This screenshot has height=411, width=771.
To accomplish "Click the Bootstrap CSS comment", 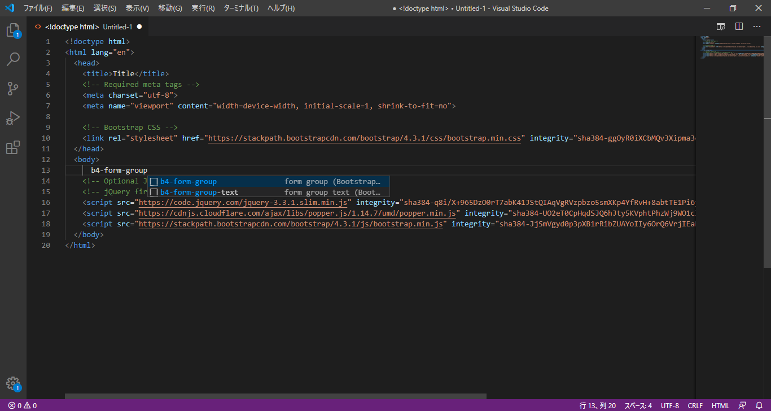I will point(130,128).
